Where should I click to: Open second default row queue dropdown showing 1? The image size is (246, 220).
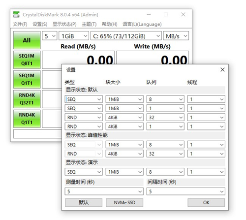pos(165,108)
